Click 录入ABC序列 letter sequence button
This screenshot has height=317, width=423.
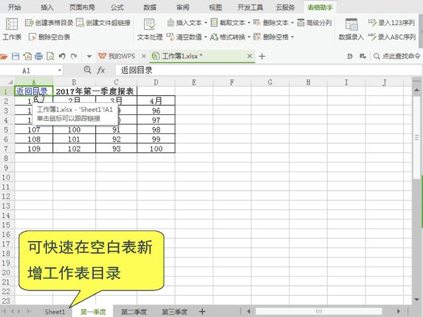[392, 37]
